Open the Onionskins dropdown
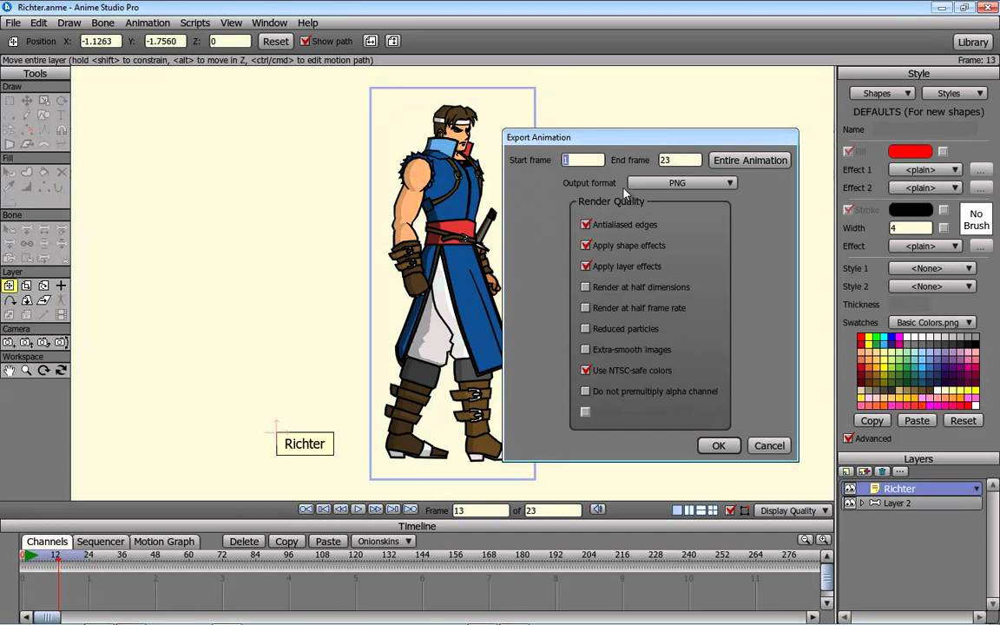 384,542
